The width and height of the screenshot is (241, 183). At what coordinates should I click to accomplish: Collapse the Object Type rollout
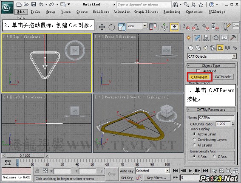pos(211,66)
